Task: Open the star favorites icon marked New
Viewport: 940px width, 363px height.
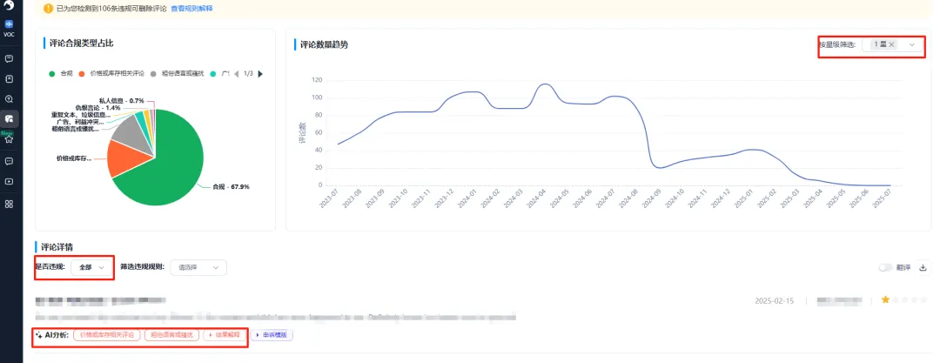Action: tap(9, 138)
